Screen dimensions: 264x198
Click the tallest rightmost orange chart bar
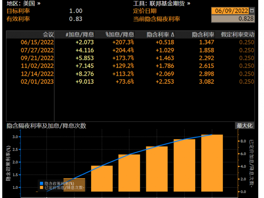(212, 163)
